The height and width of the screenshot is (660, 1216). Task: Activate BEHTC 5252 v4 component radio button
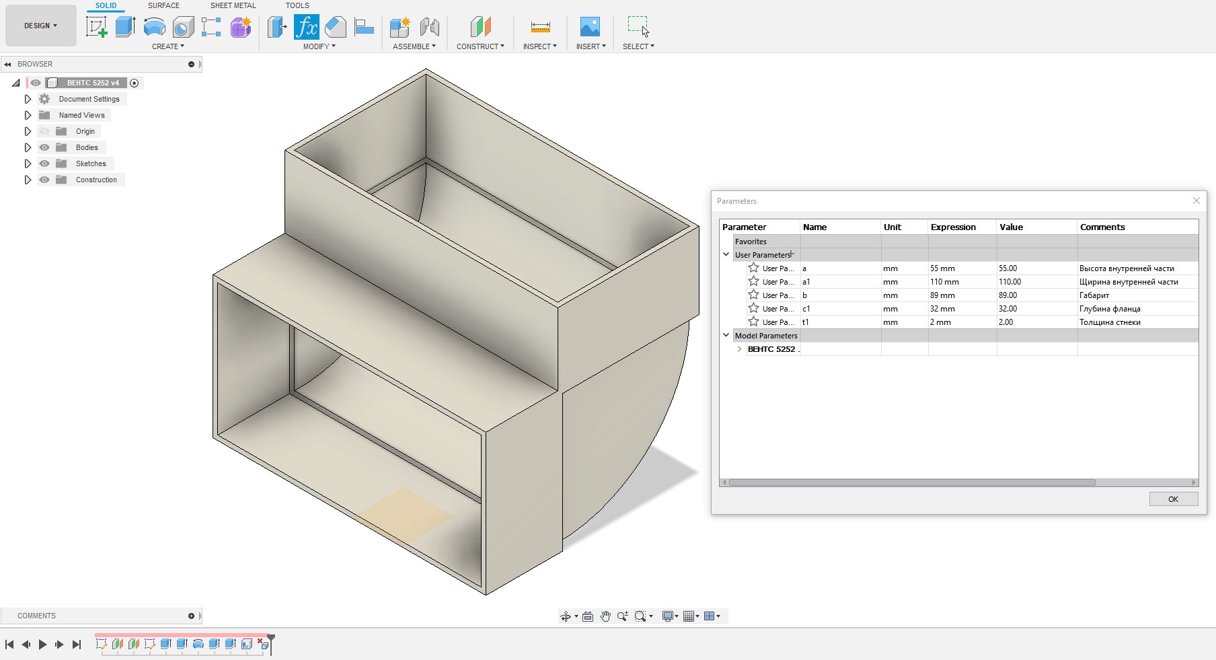pos(134,83)
